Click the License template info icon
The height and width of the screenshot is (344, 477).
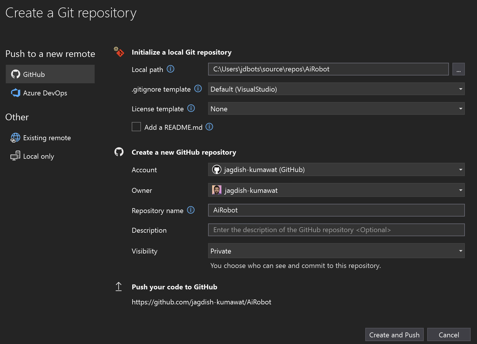191,108
